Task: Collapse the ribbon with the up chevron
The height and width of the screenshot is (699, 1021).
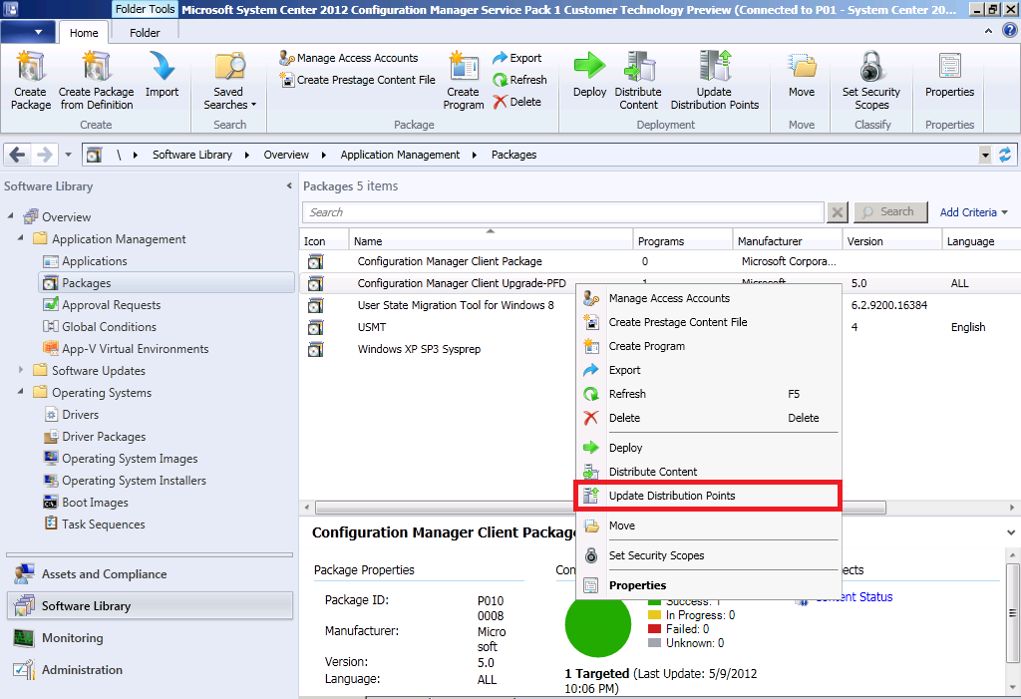Action: (x=988, y=31)
